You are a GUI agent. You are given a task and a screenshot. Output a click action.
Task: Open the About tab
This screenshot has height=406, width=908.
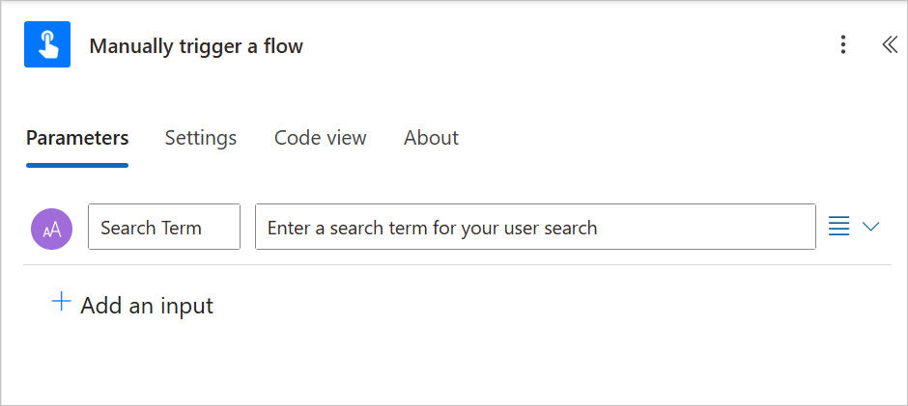pyautogui.click(x=432, y=138)
